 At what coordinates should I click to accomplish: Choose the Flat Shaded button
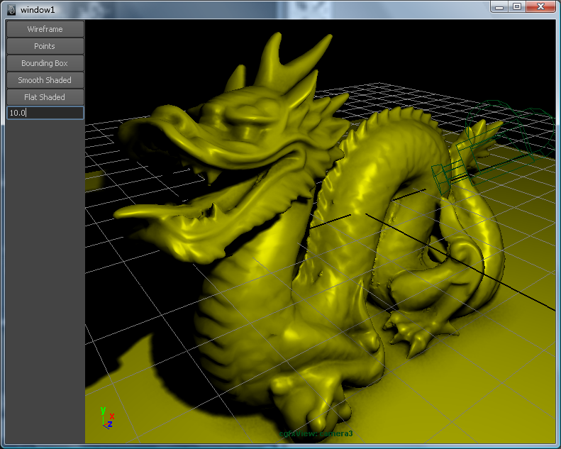click(45, 97)
